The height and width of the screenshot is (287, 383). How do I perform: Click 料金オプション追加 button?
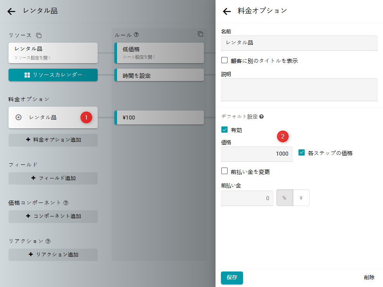pos(53,140)
